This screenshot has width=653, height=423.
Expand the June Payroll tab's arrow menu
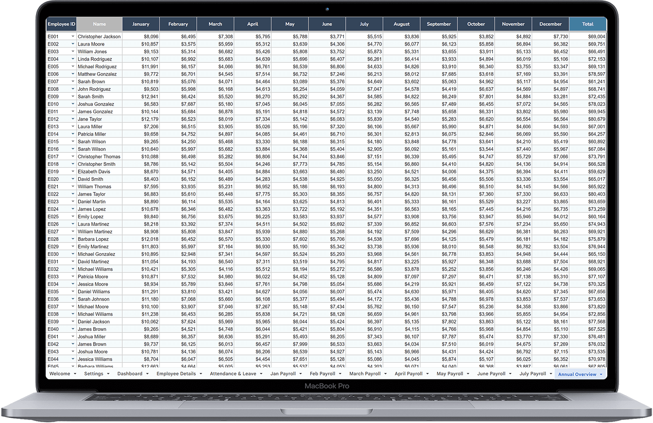coord(509,373)
